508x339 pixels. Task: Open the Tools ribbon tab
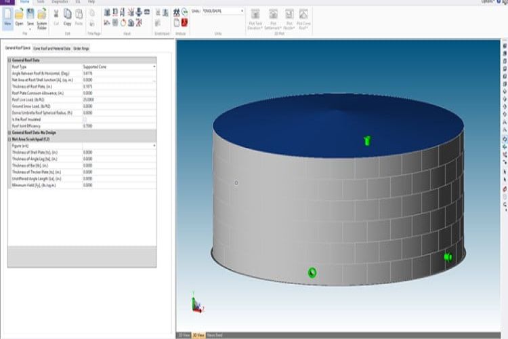[x=41, y=2]
